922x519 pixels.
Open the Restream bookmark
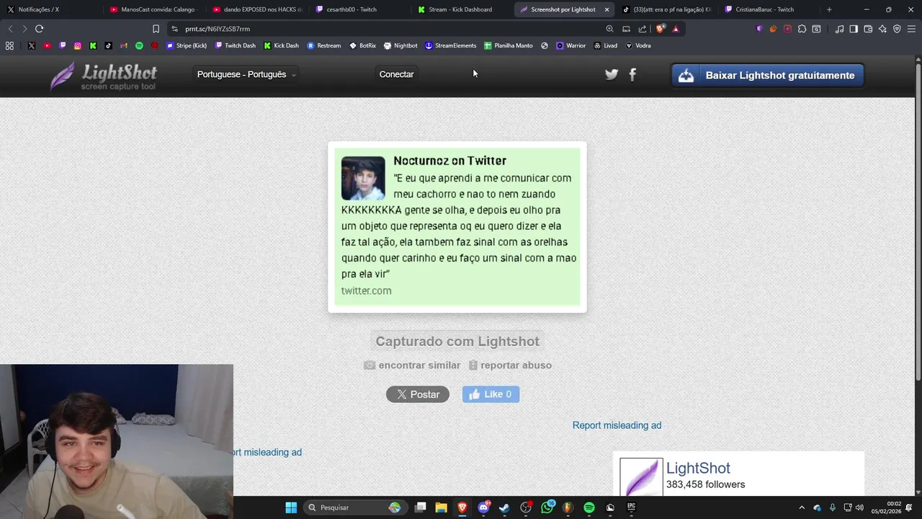pyautogui.click(x=324, y=45)
